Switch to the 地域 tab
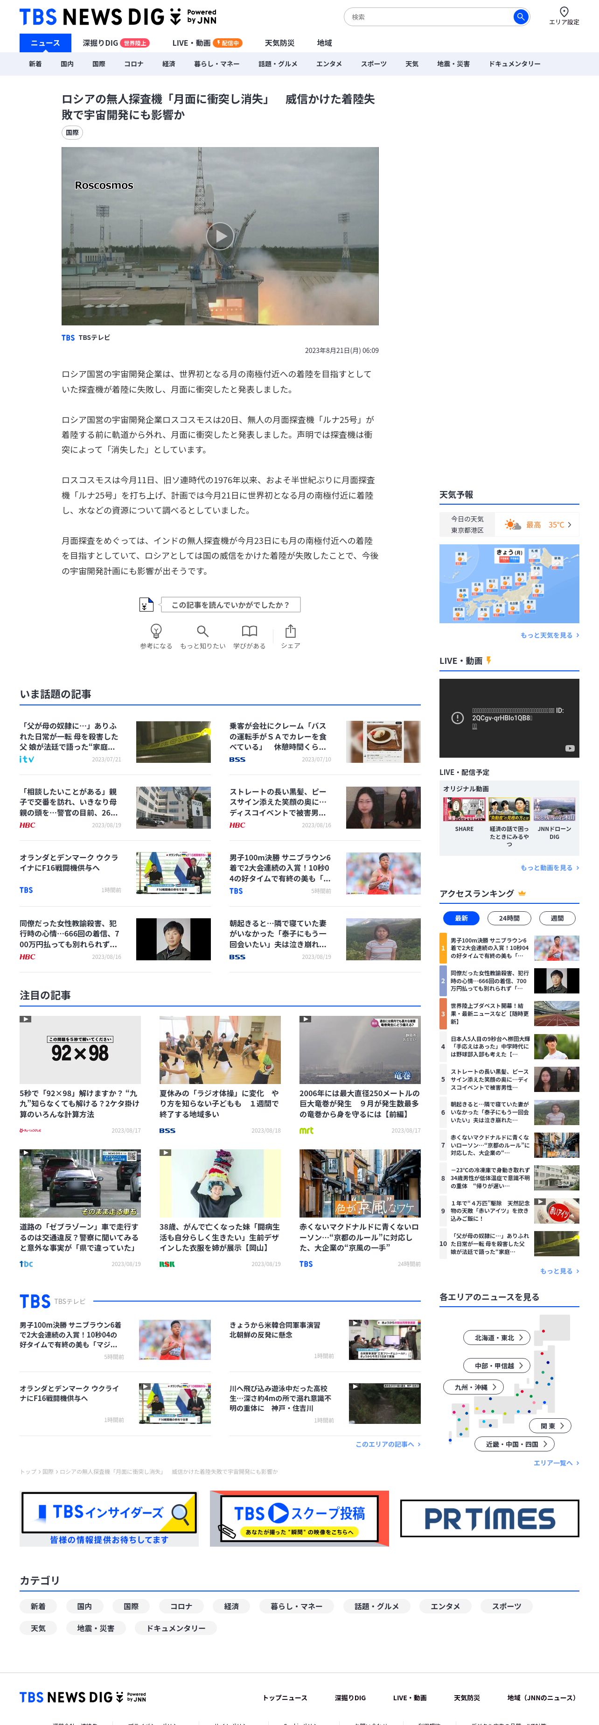The width and height of the screenshot is (599, 1725). 325,43
